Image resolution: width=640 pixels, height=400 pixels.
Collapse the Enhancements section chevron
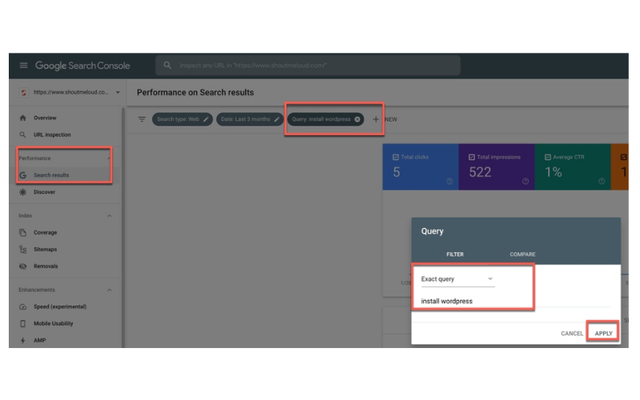[109, 290]
